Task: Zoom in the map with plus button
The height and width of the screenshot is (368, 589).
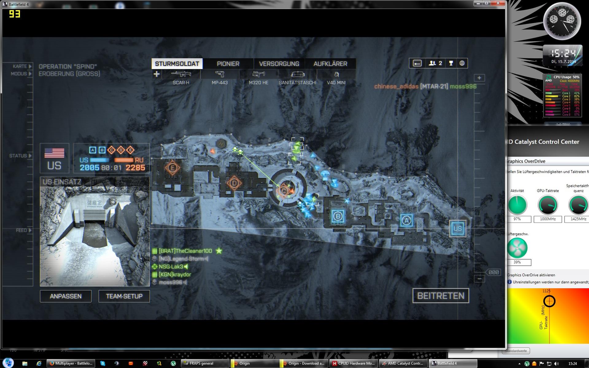Action: click(479, 78)
